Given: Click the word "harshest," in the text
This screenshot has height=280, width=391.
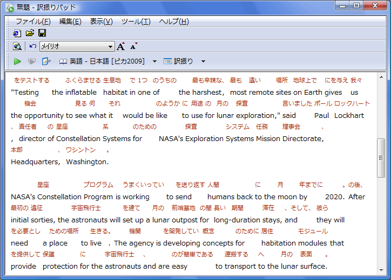Looking at the screenshot, I should pyautogui.click(x=207, y=93).
